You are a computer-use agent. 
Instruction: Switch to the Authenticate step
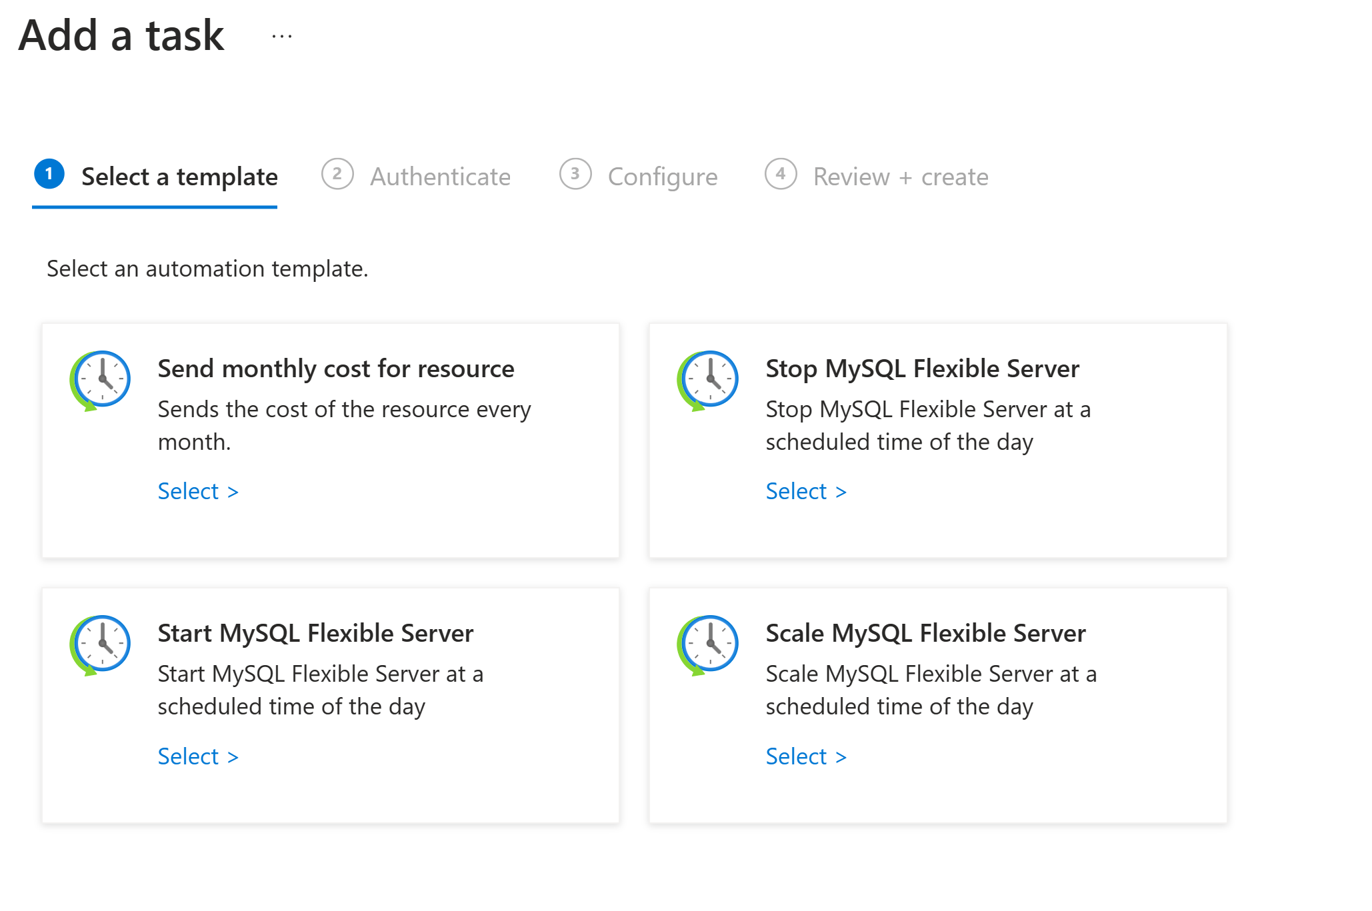441,177
